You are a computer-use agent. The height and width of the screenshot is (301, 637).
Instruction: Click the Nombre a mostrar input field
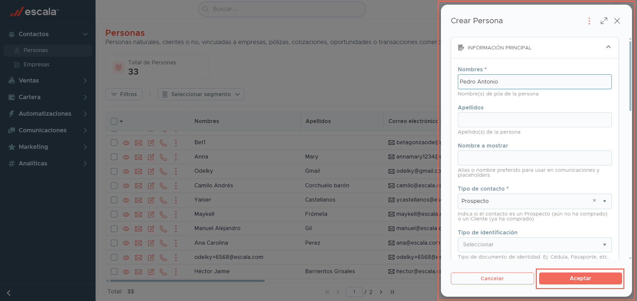[x=534, y=158]
